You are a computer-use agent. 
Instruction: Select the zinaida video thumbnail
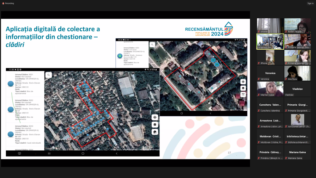[x=270, y=26]
